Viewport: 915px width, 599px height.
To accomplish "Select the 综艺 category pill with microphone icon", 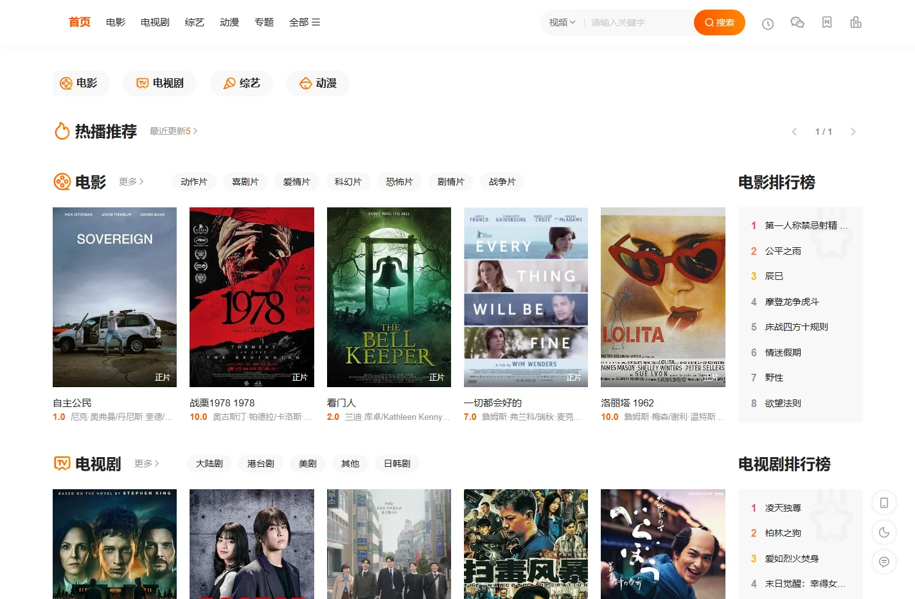I will tap(242, 83).
